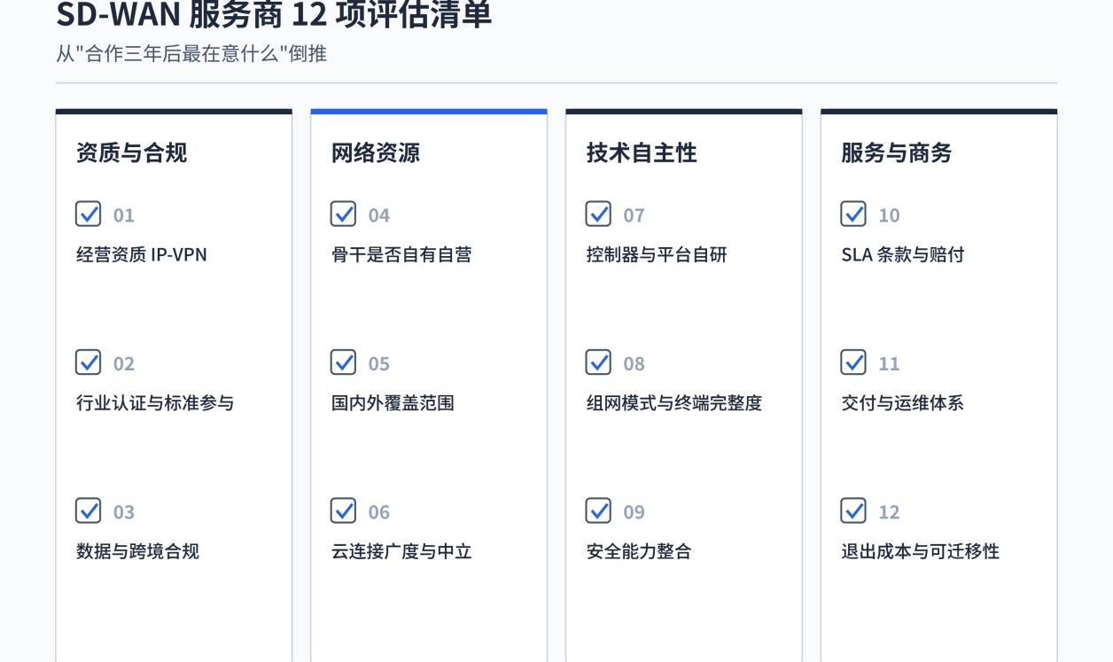
Task: Click the text 数据与跨境合规
Action: (137, 551)
